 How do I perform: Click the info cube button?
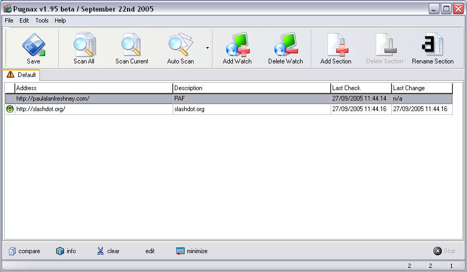66,251
